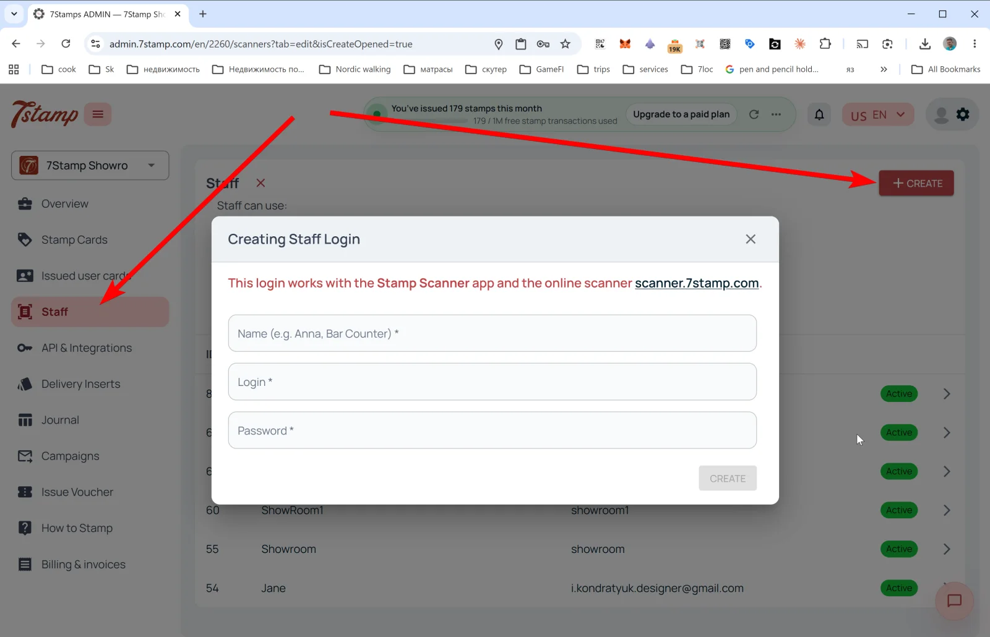This screenshot has width=990, height=637.
Task: Click the browser address bar URL
Action: click(x=261, y=44)
